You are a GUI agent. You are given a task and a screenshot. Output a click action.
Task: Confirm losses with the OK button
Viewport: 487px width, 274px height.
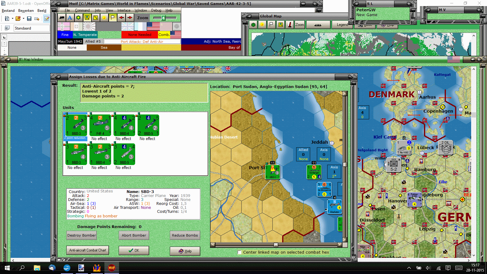point(134,251)
